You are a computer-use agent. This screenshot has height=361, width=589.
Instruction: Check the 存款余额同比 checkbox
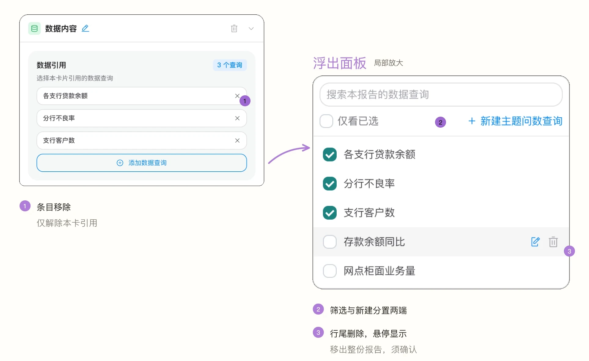[330, 242]
